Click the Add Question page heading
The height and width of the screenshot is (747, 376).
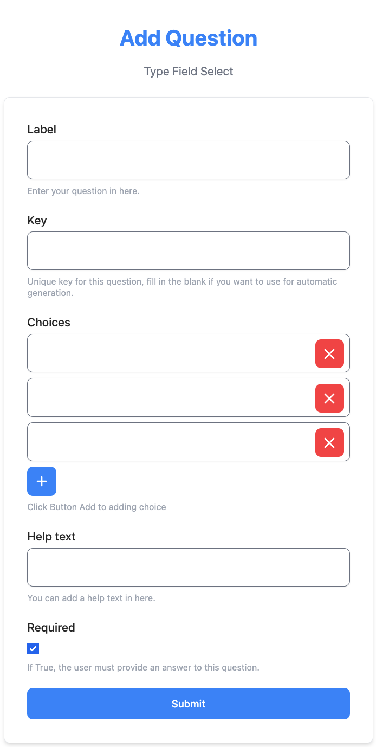[189, 38]
